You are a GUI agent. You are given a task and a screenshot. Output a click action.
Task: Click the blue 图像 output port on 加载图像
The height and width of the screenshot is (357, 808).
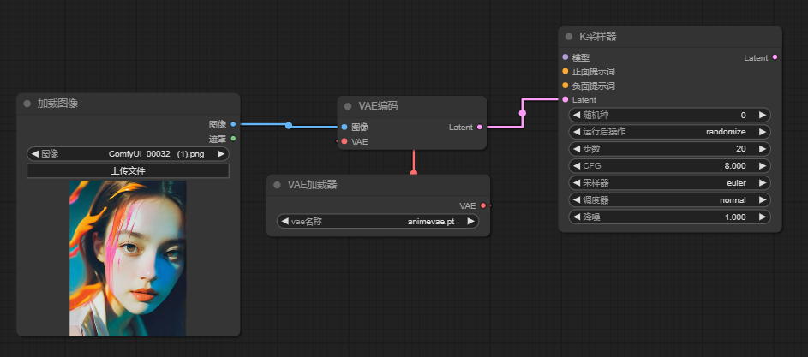click(233, 124)
